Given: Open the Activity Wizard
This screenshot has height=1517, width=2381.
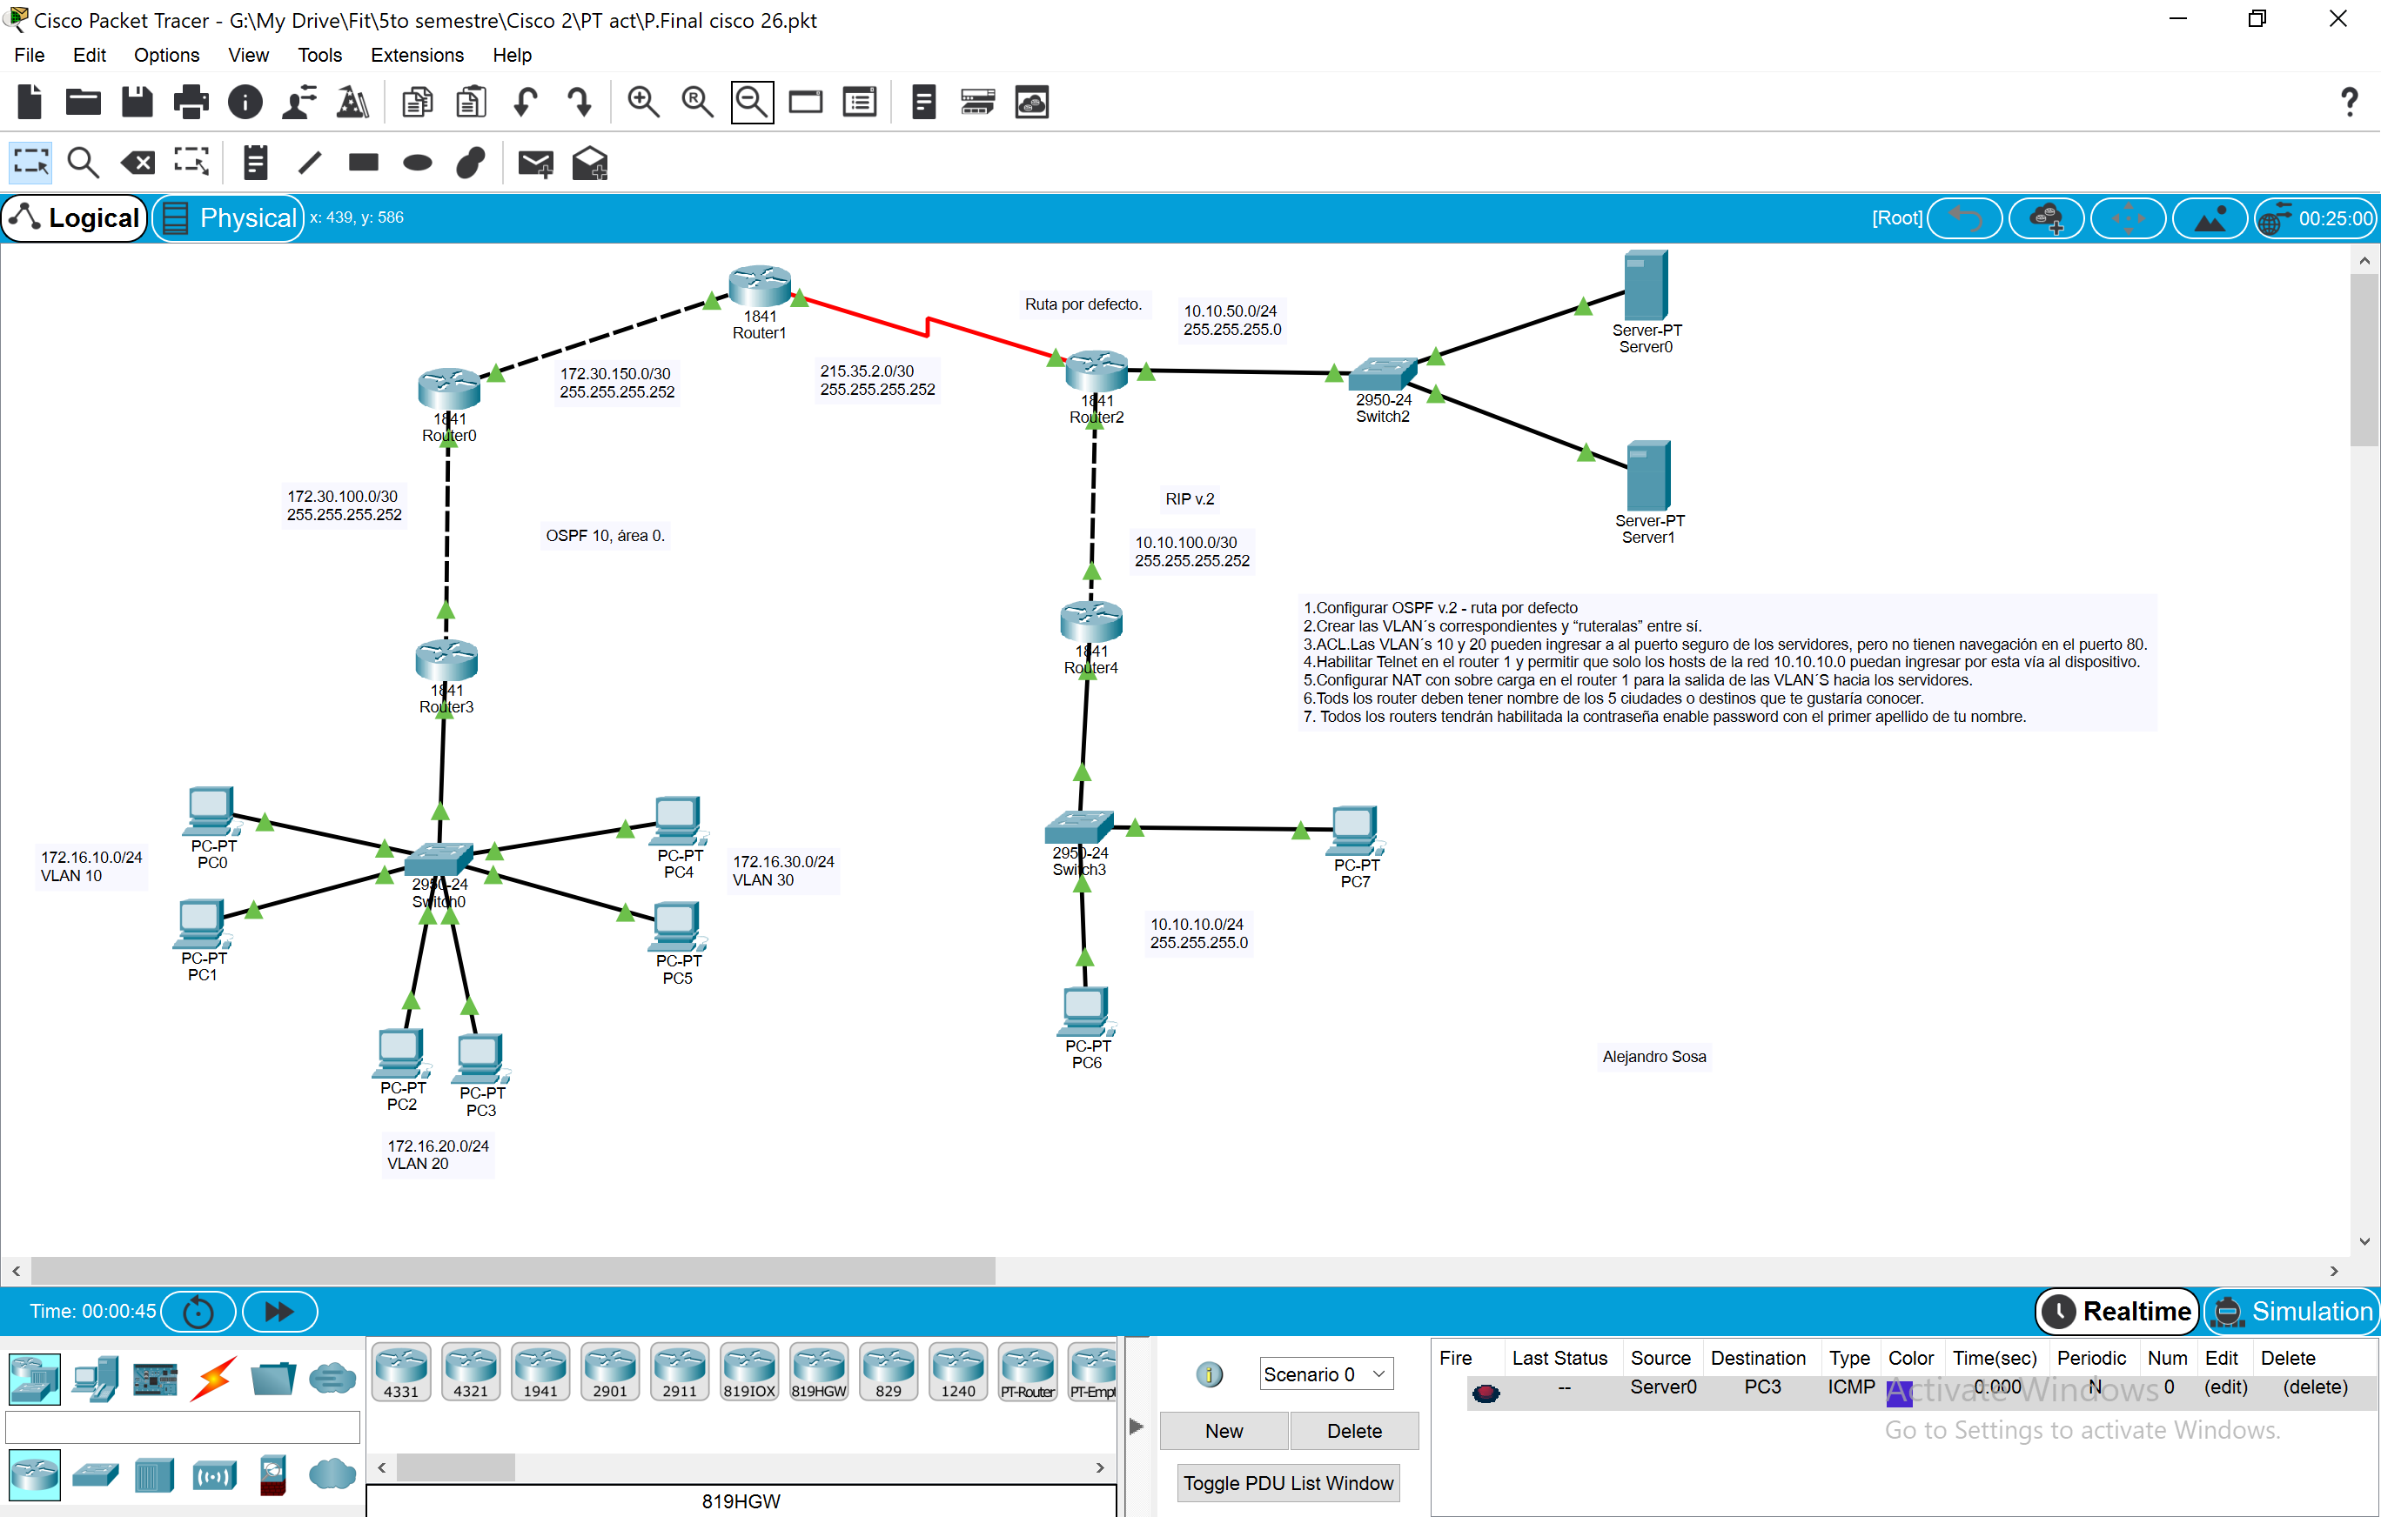Looking at the screenshot, I should point(353,102).
